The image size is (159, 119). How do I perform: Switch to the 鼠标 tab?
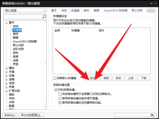(x=86, y=10)
